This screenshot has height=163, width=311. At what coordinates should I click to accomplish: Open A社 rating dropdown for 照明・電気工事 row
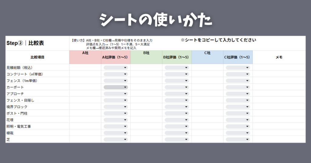click(x=116, y=127)
